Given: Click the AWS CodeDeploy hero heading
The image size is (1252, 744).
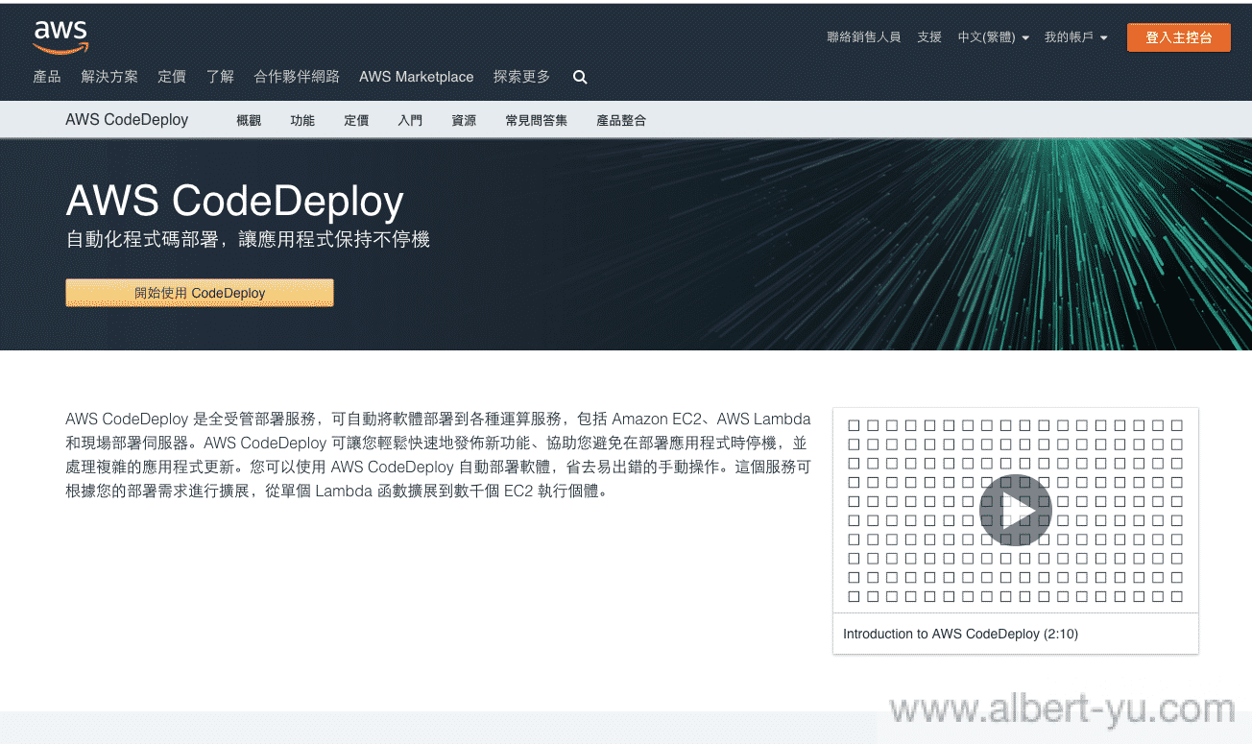Looking at the screenshot, I should (x=234, y=201).
